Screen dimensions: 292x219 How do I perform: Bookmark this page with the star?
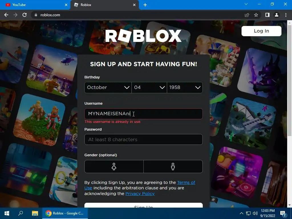256,15
